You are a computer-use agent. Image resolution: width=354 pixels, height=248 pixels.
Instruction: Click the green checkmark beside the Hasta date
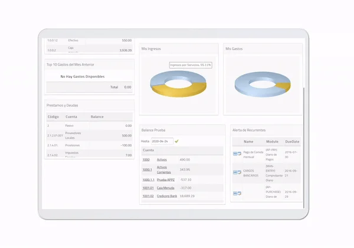pyautogui.click(x=176, y=141)
